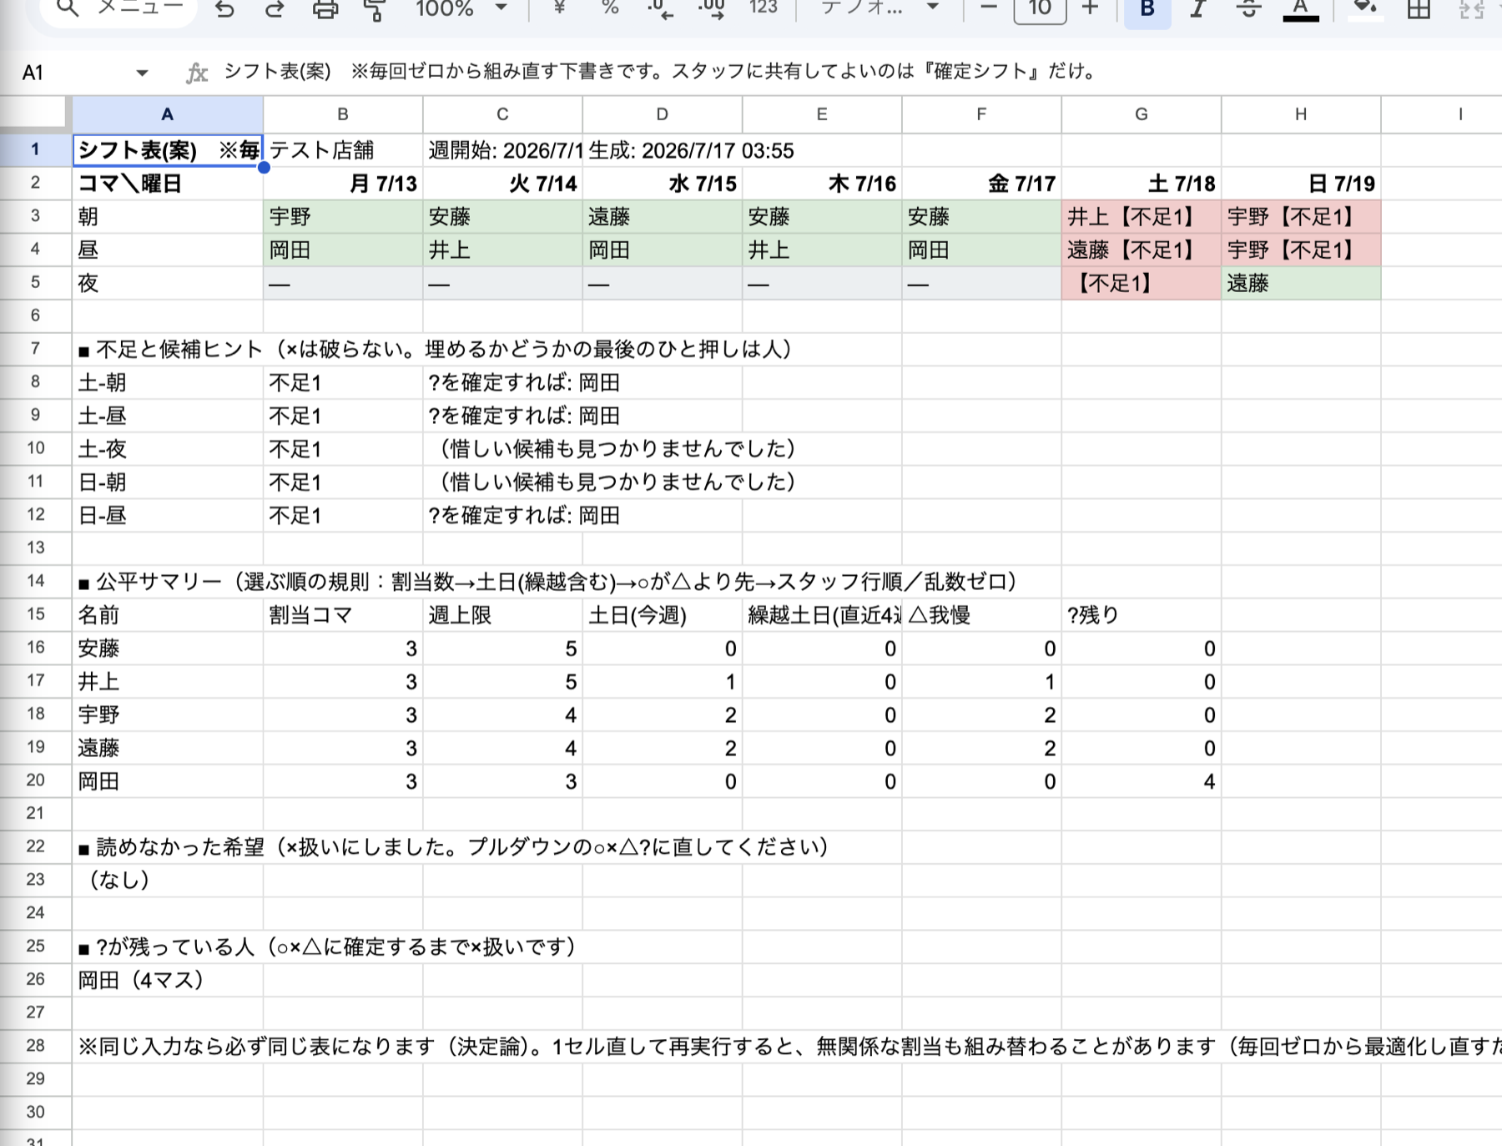This screenshot has height=1146, width=1502.
Task: Toggle Bold formatting
Action: coord(1147,9)
